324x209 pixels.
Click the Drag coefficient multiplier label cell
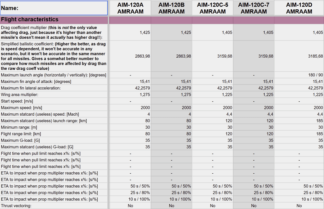tap(54, 32)
